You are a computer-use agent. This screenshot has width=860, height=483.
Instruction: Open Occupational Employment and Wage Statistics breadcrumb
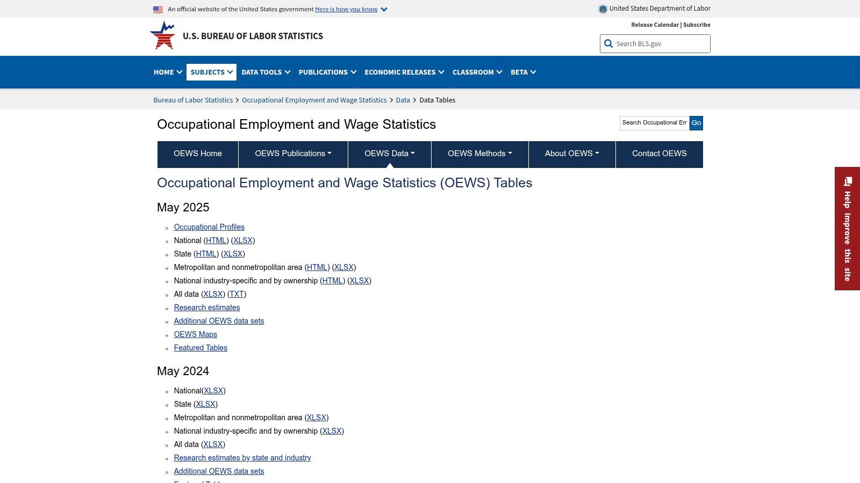[x=314, y=100]
